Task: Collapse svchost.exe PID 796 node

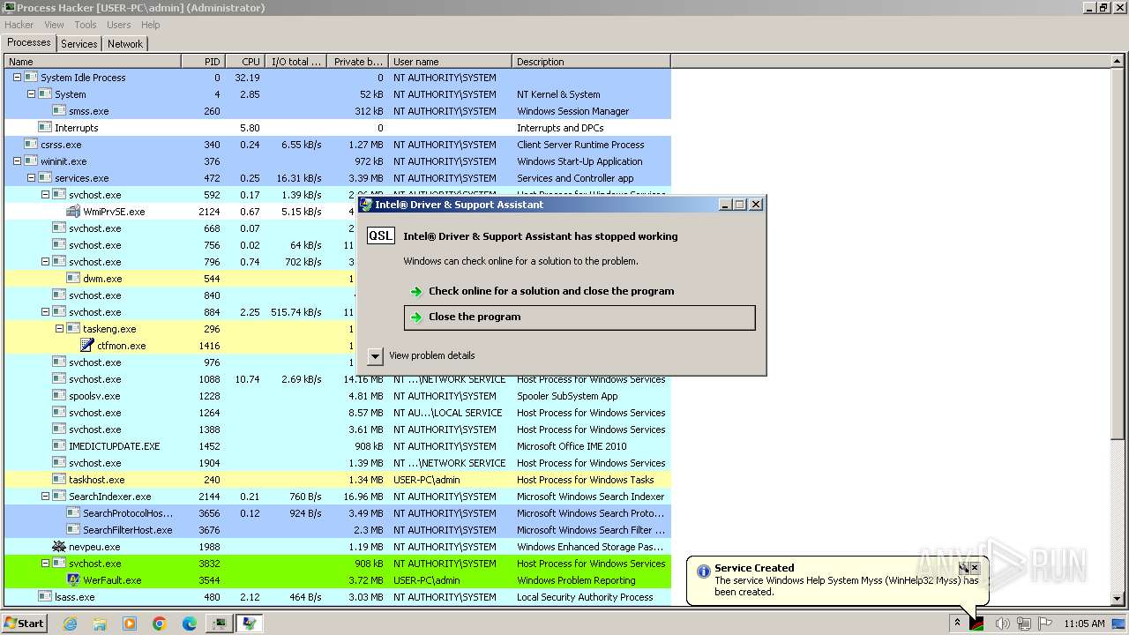Action: (45, 262)
